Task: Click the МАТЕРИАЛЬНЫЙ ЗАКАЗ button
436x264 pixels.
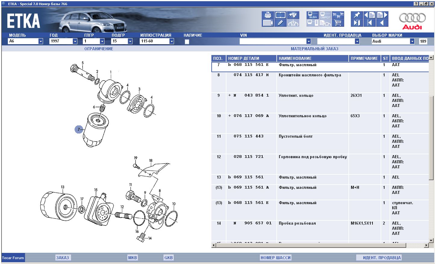Action: pos(315,49)
